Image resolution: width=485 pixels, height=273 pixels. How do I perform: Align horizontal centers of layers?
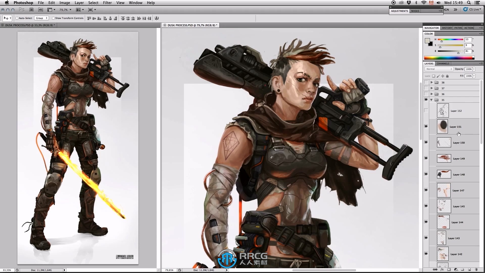tap(110, 18)
